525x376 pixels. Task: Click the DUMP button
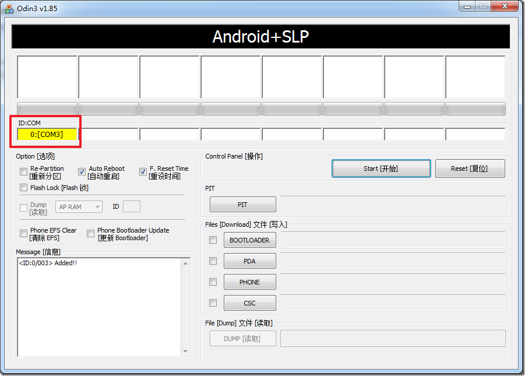pos(243,339)
